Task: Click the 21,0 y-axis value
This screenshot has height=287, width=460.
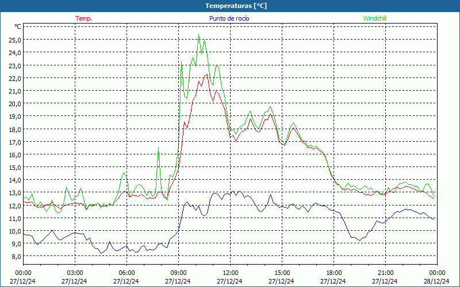Action: (x=15, y=91)
